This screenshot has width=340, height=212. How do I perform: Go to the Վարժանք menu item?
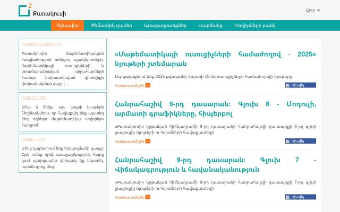210,25
